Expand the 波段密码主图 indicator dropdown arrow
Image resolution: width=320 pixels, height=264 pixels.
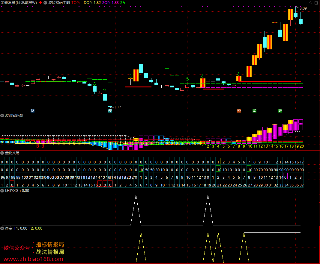45,3
